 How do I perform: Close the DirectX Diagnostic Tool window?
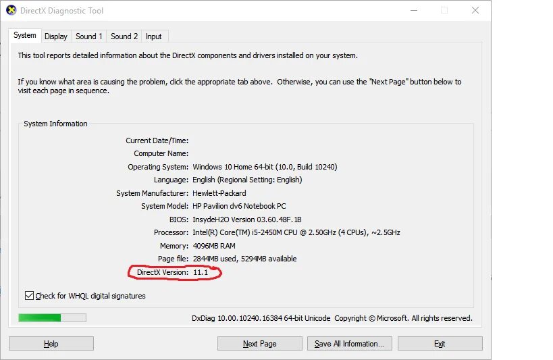coord(475,11)
